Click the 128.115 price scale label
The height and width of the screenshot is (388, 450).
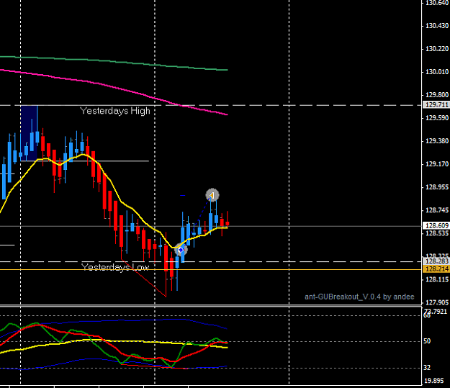(x=436, y=279)
